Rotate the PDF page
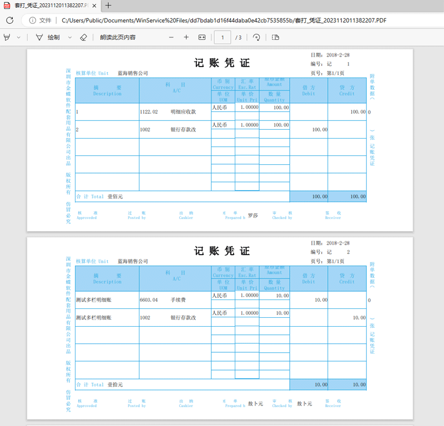The height and width of the screenshot is (426, 444). (256, 37)
